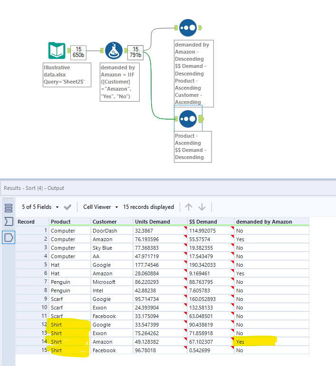Click upper Sort annotation listing four sort fields

(x=194, y=73)
